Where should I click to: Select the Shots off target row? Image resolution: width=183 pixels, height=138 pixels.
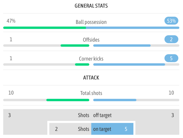[91, 115]
